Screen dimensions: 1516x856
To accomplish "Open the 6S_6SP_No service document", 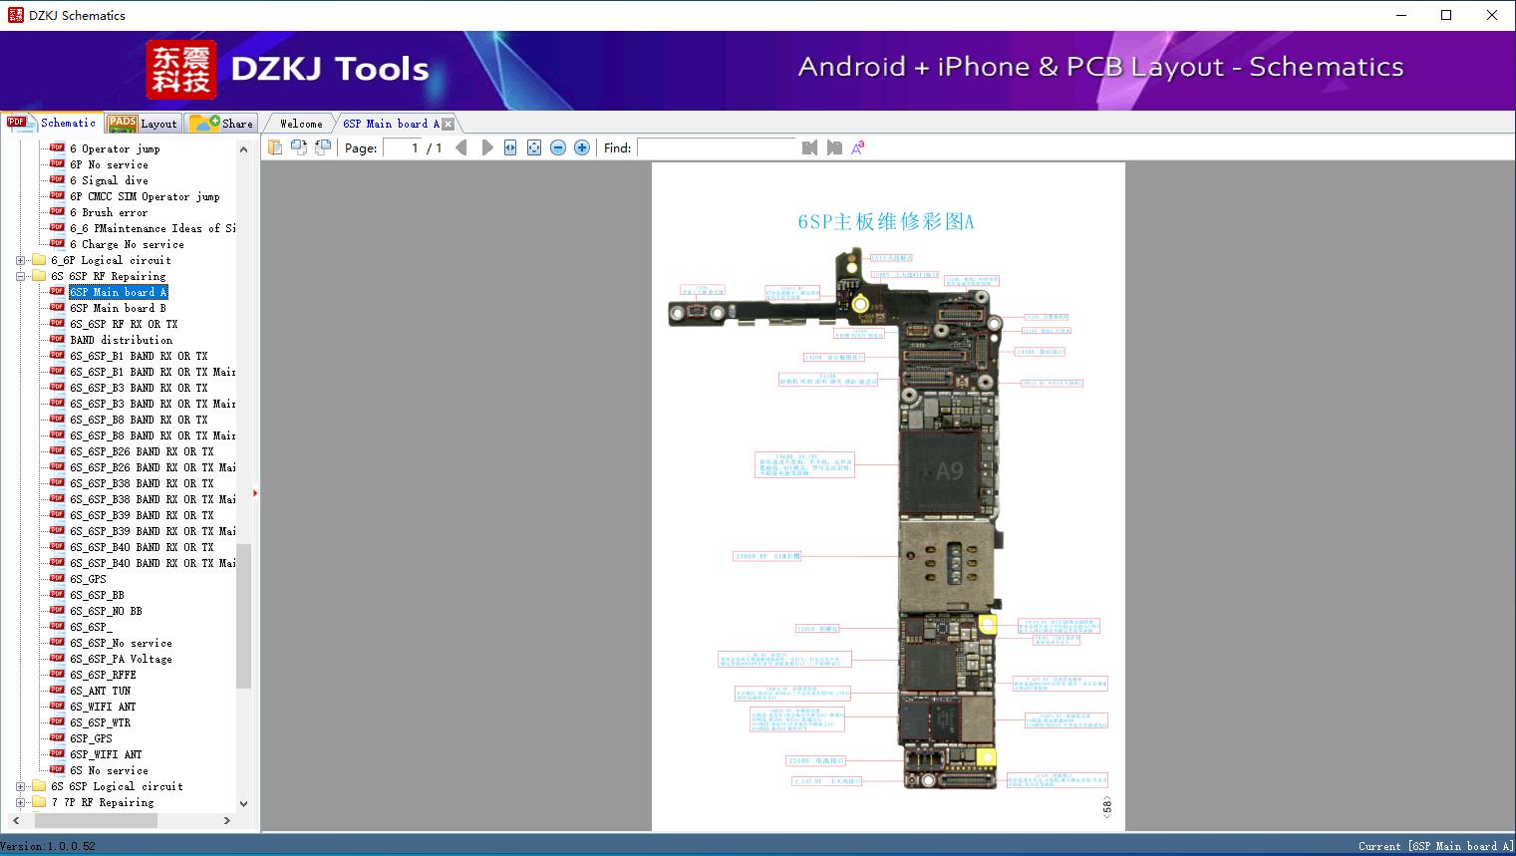I will pyautogui.click(x=121, y=643).
